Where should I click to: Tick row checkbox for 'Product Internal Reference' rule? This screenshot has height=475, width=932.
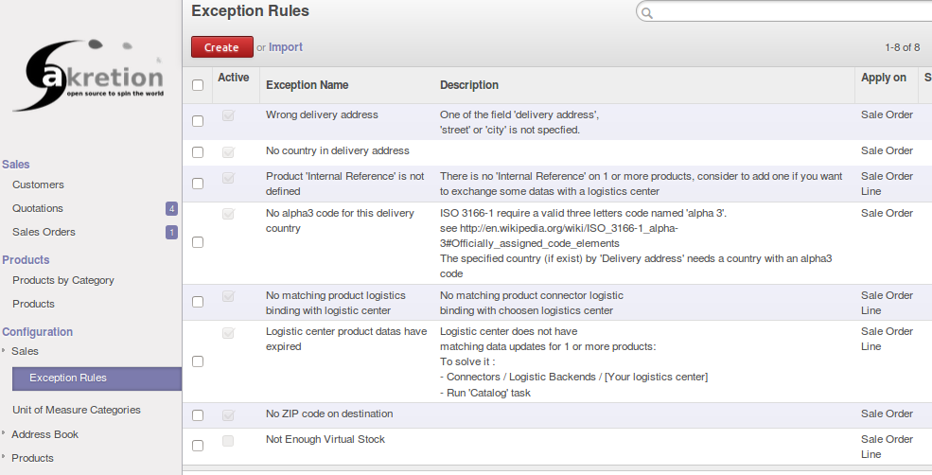pos(198,184)
